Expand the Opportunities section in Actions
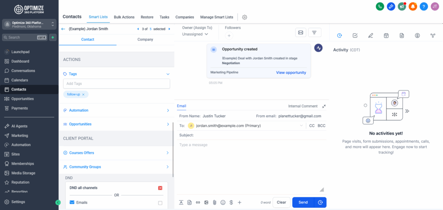The width and height of the screenshot is (443, 210). click(x=116, y=124)
